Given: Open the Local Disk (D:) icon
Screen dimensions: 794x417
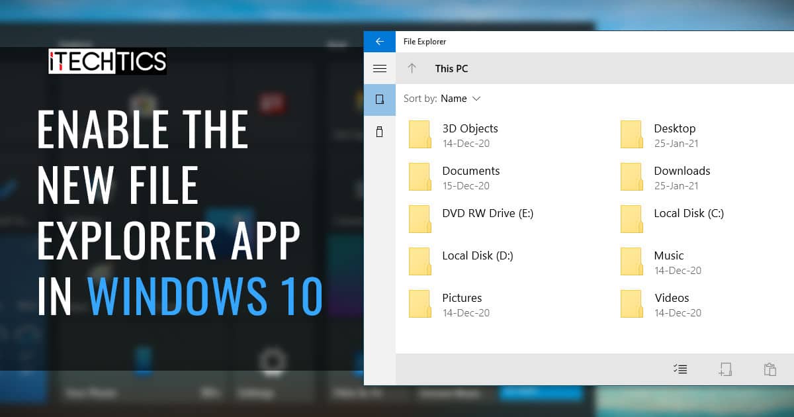Looking at the screenshot, I should pyautogui.click(x=420, y=261).
